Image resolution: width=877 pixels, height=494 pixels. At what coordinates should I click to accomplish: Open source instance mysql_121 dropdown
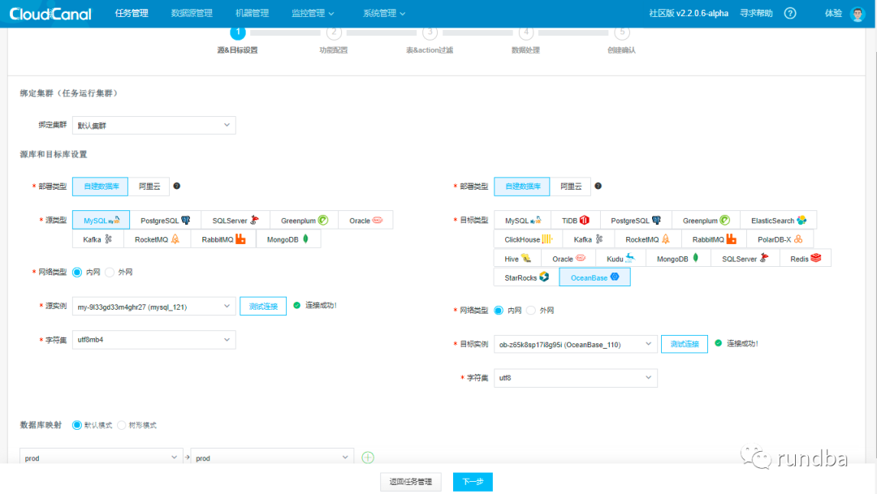[x=153, y=307]
